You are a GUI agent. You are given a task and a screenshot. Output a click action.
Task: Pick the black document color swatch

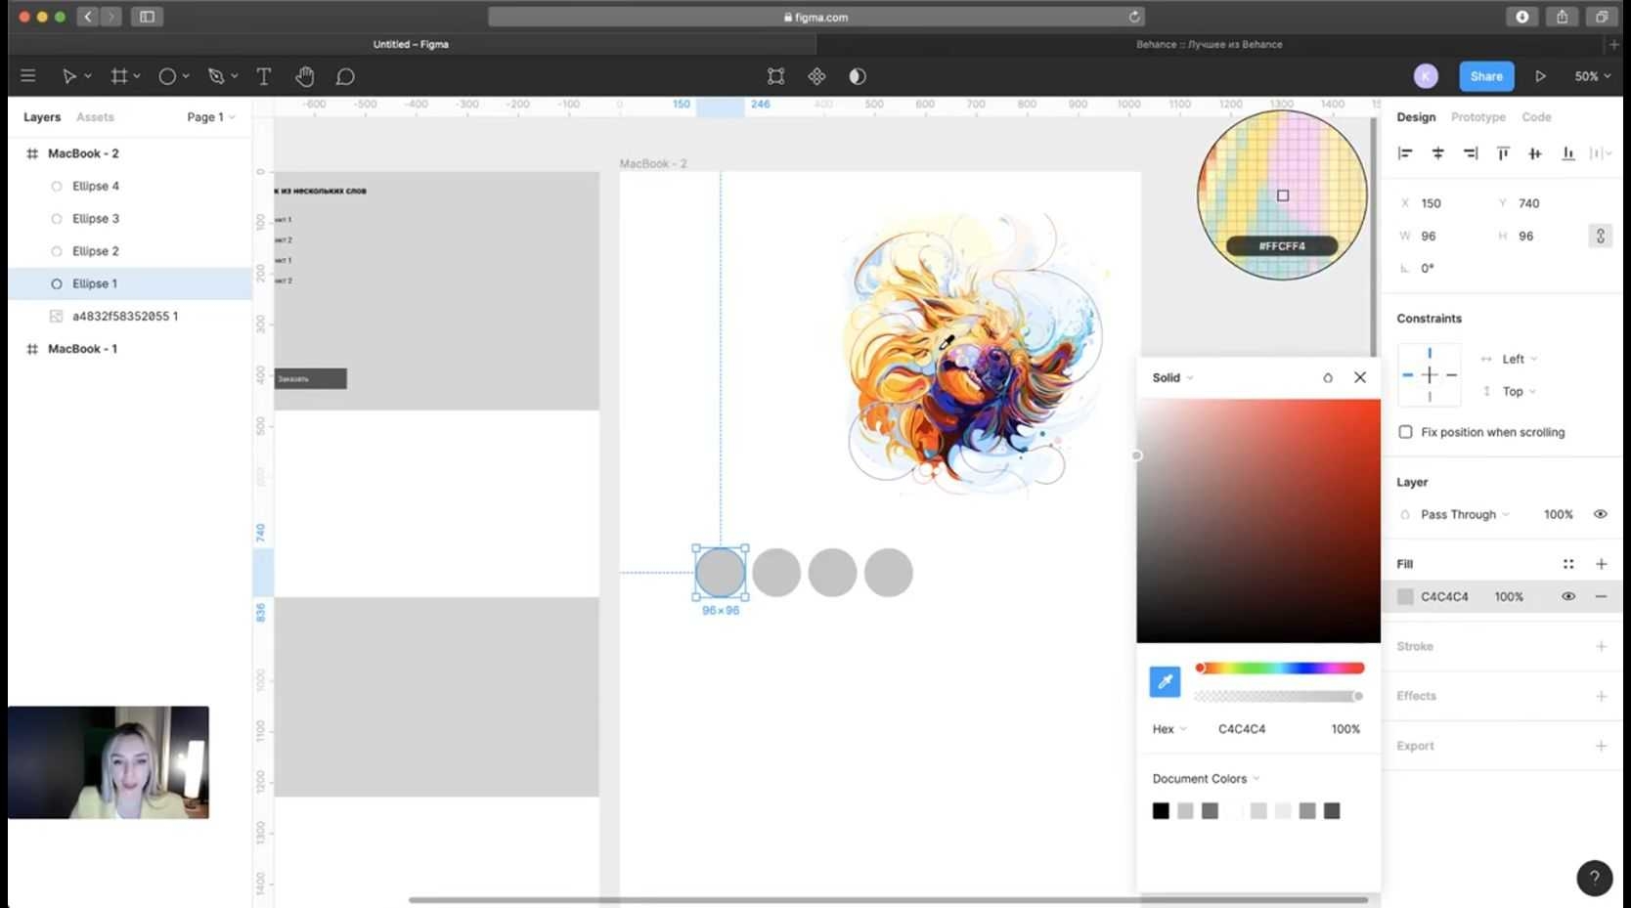tap(1161, 811)
